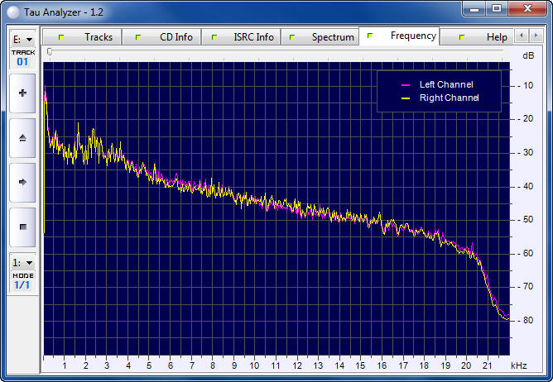Open the E: drive selector dropdown
Viewport: 553px width, 382px height.
coord(22,39)
